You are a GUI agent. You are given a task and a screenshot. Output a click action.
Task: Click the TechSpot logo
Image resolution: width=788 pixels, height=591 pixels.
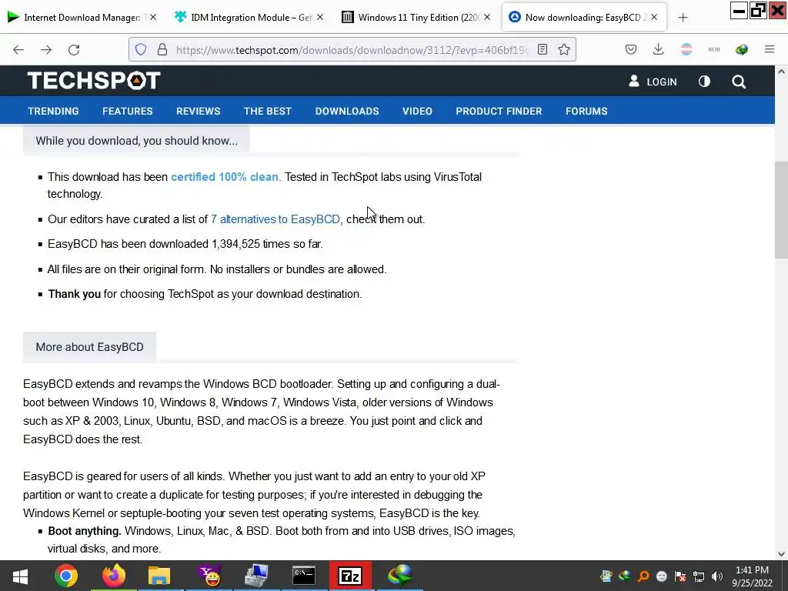click(x=94, y=80)
